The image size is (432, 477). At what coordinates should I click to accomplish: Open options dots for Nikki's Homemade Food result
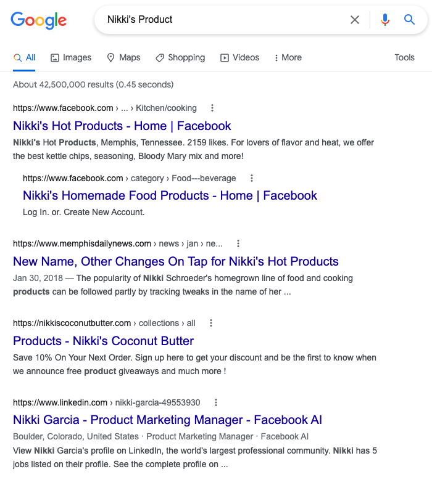pyautogui.click(x=252, y=178)
